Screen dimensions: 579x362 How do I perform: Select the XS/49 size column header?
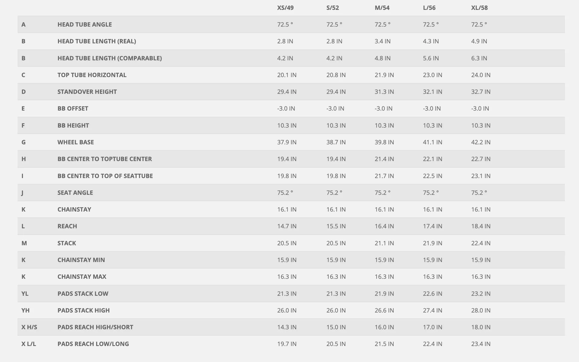(x=285, y=8)
